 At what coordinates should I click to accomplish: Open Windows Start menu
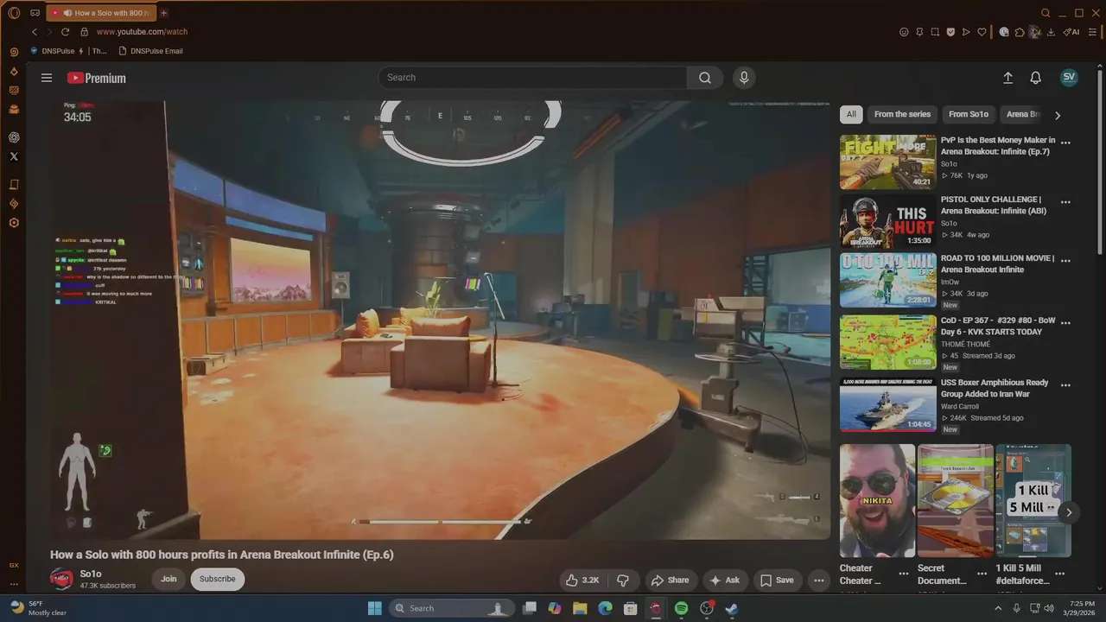[x=374, y=608]
